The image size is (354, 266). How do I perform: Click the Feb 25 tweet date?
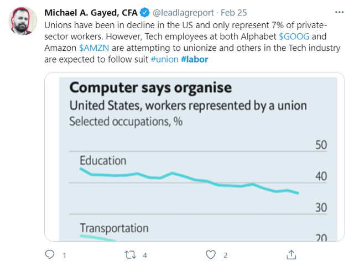tap(233, 13)
